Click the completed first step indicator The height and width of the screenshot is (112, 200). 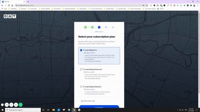pyautogui.click(x=85, y=27)
